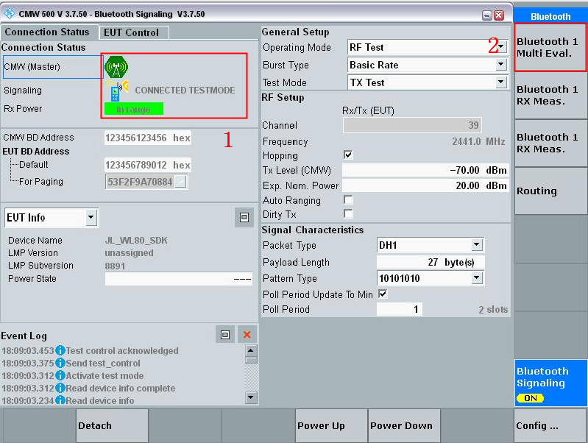The height and width of the screenshot is (443, 588).
Task: Open the Burst Type dropdown
Action: click(x=501, y=65)
